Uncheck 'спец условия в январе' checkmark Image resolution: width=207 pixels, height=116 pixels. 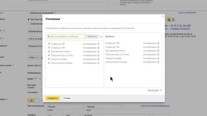(49, 63)
